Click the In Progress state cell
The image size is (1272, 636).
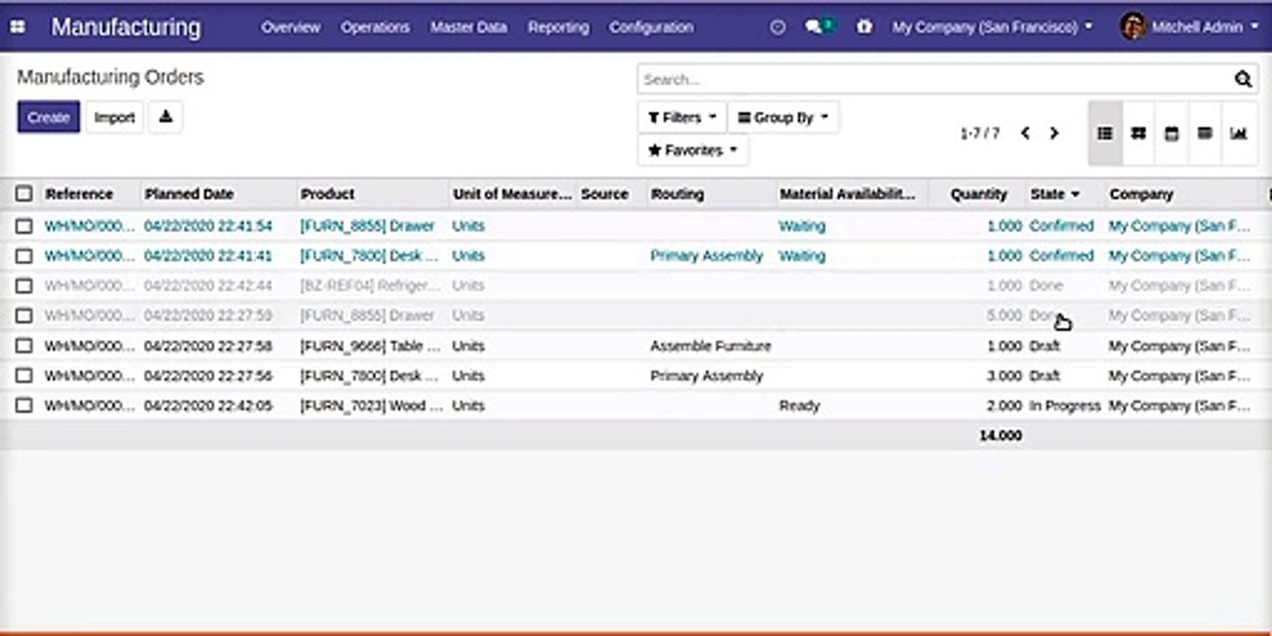click(x=1065, y=406)
